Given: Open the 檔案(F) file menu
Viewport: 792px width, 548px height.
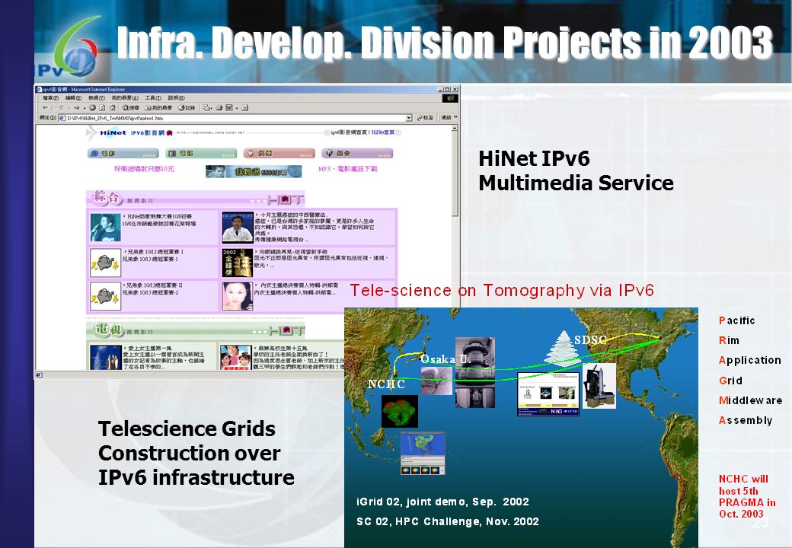Looking at the screenshot, I should 50,98.
